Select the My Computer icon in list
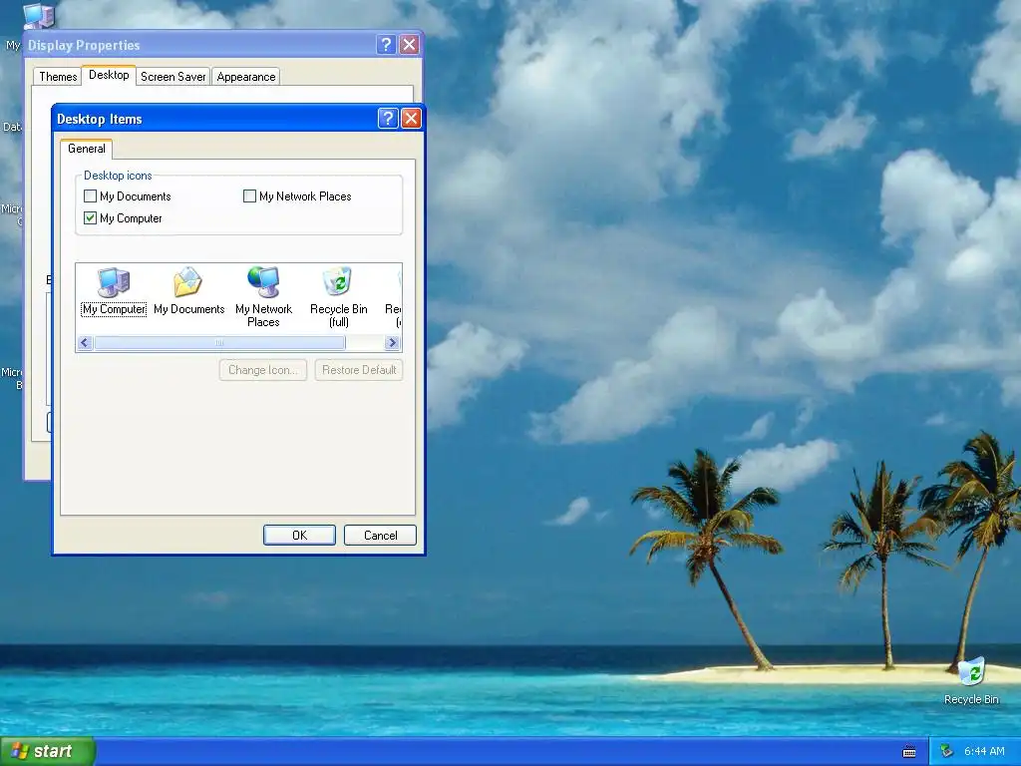 pyautogui.click(x=114, y=291)
